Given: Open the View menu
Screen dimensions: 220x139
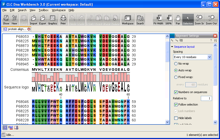Looking at the screenshot, I should point(32,10).
